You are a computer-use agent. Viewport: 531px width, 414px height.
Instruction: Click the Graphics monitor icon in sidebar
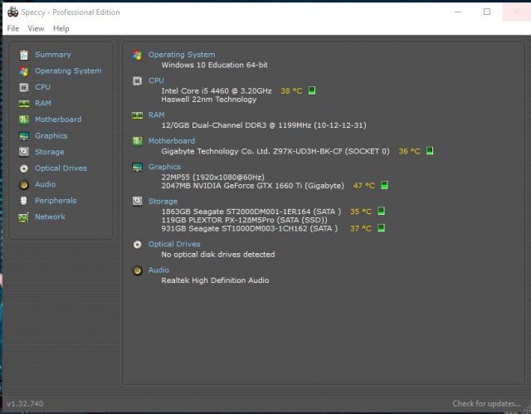[x=24, y=136]
